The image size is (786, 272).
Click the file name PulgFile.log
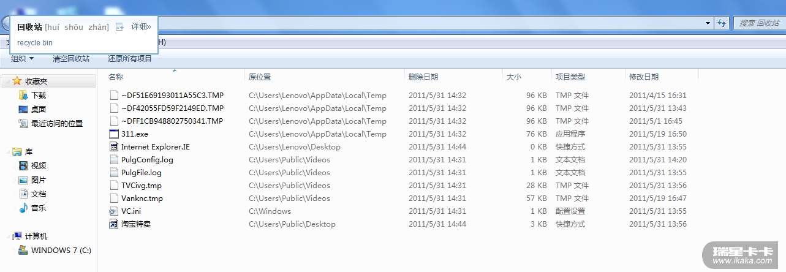(142, 173)
